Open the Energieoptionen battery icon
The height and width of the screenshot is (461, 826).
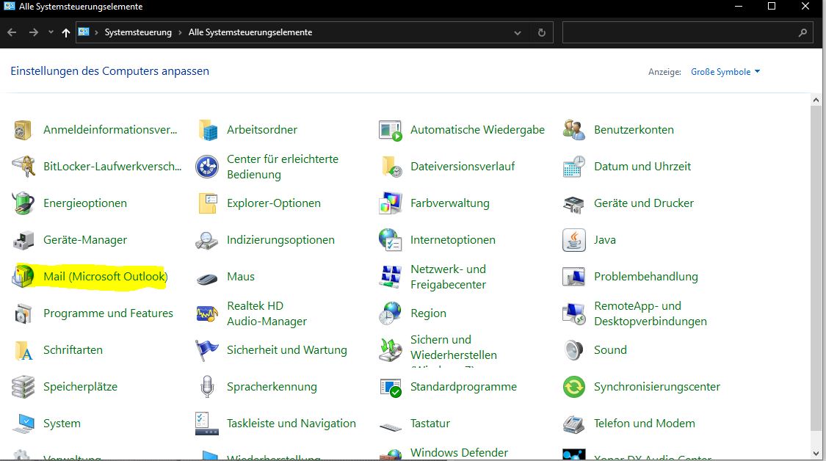pyautogui.click(x=23, y=203)
